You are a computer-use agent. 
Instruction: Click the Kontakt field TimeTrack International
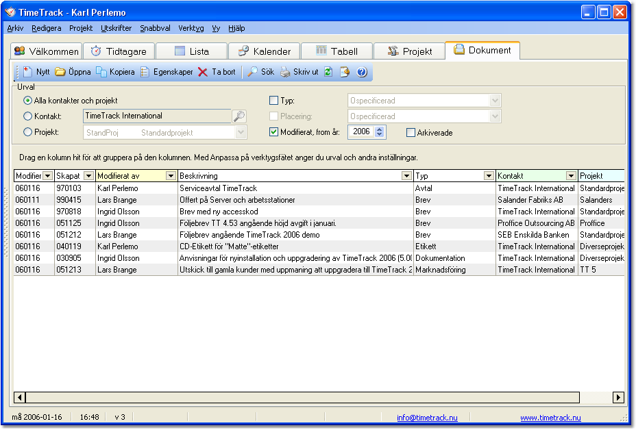point(158,116)
